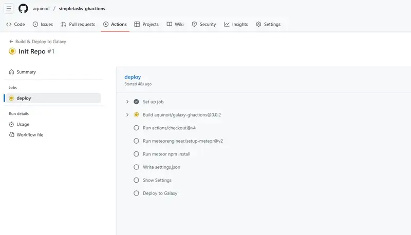Switch to the Wiki tab
This screenshot has width=411, height=235.
(175, 24)
